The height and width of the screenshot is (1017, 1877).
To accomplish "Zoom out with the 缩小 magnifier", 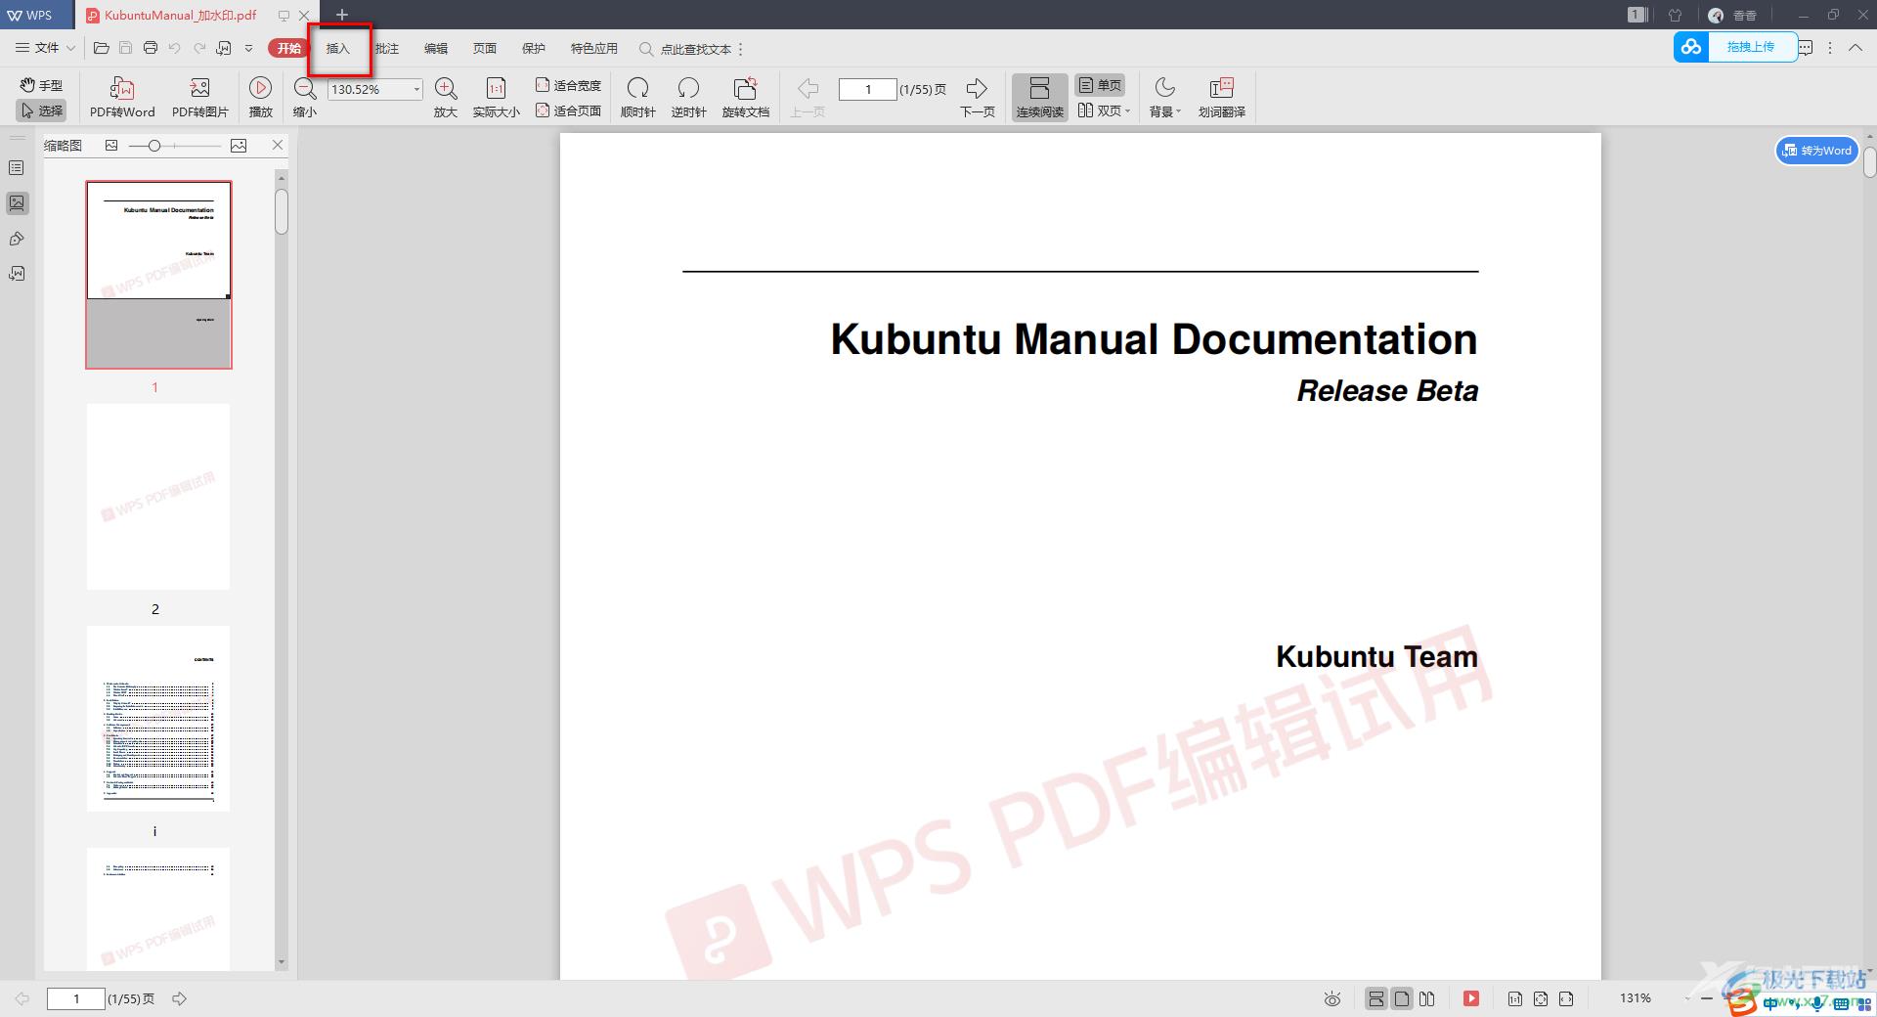I will (305, 98).
